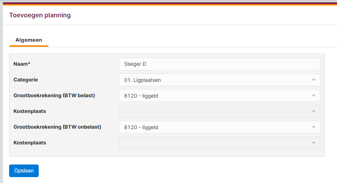Viewport: 337px width, 183px height.
Task: Click the arrow icon of Categorie dropdown
Action: (314, 80)
